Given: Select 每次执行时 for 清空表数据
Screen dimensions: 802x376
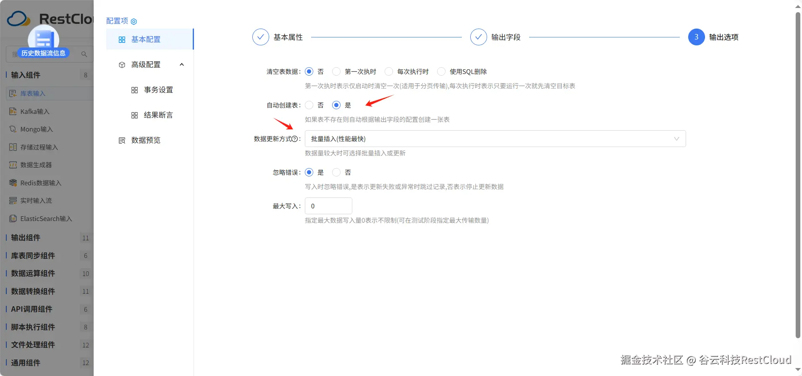Looking at the screenshot, I should tap(389, 71).
